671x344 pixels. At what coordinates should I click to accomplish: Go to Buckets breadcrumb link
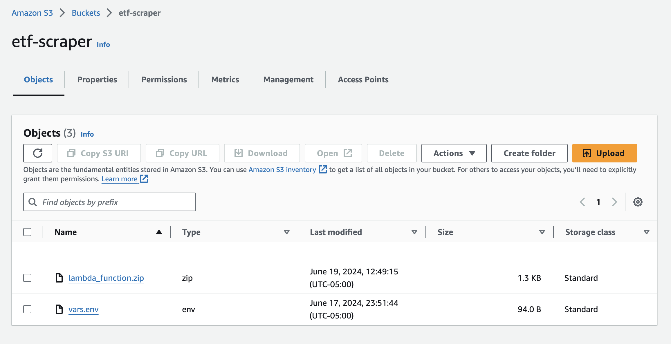tap(86, 13)
